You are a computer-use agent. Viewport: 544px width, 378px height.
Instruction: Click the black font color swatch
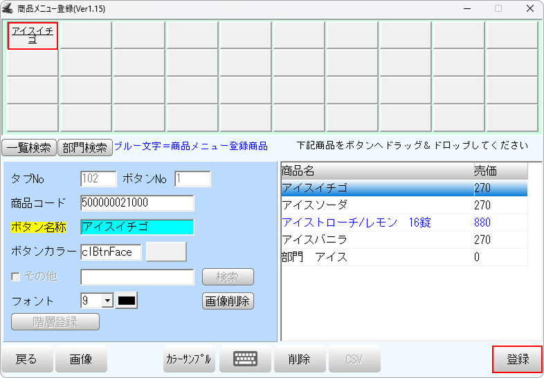127,301
